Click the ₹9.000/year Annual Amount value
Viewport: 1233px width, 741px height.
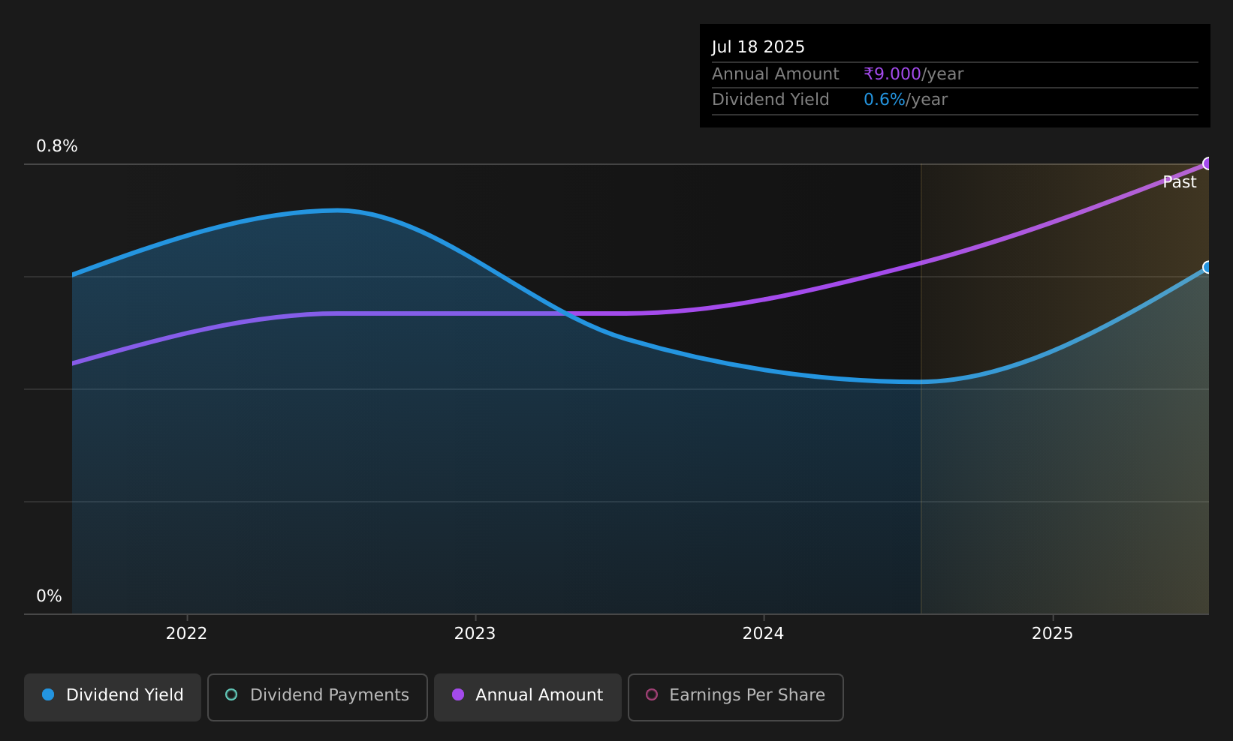point(913,74)
